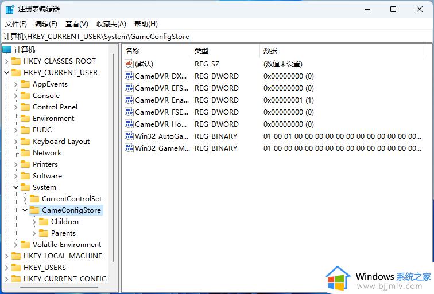Click the HKEY_CURRENT_USER folder icon

[16, 73]
